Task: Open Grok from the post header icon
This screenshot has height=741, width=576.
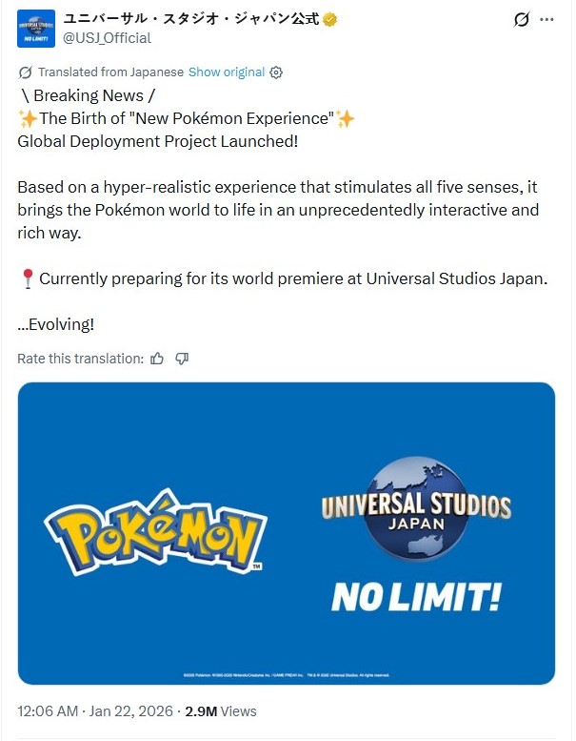Action: point(521,19)
